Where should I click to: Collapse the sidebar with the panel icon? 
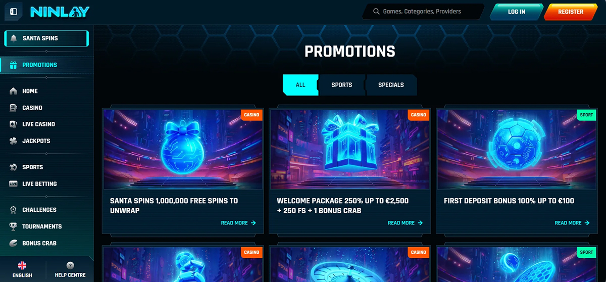click(14, 11)
